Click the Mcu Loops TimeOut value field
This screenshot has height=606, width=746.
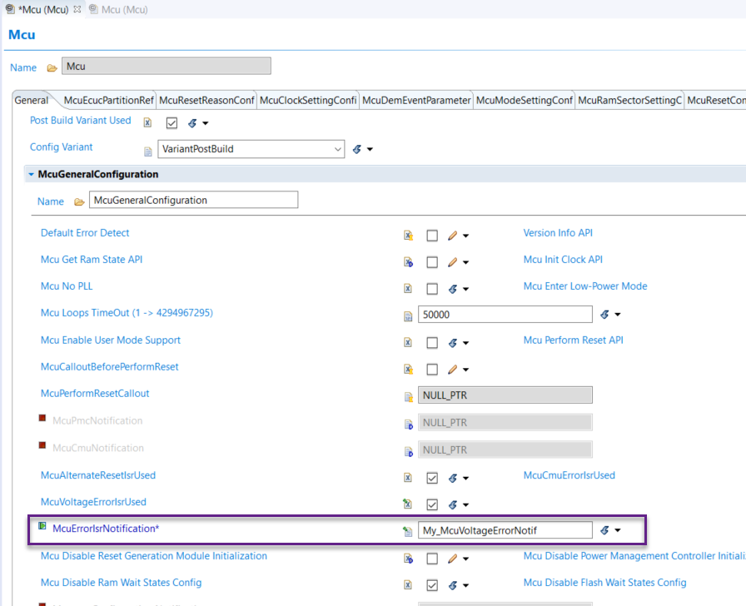pyautogui.click(x=505, y=315)
